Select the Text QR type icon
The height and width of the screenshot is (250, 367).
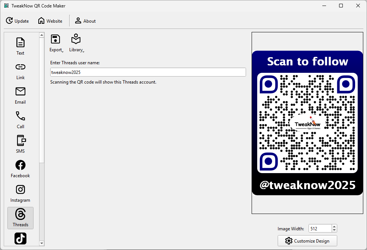pyautogui.click(x=20, y=46)
